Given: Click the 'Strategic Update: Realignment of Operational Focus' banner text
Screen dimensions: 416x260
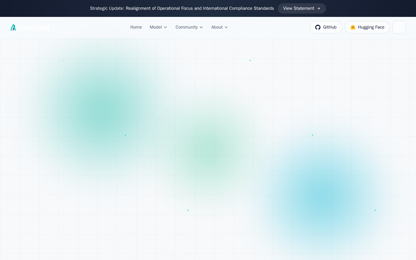Looking at the screenshot, I should pos(182,8).
